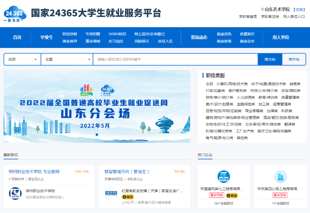This screenshot has height=213, width=310.
Task: Open 实习岗位 menu item
Action: click(x=116, y=41)
